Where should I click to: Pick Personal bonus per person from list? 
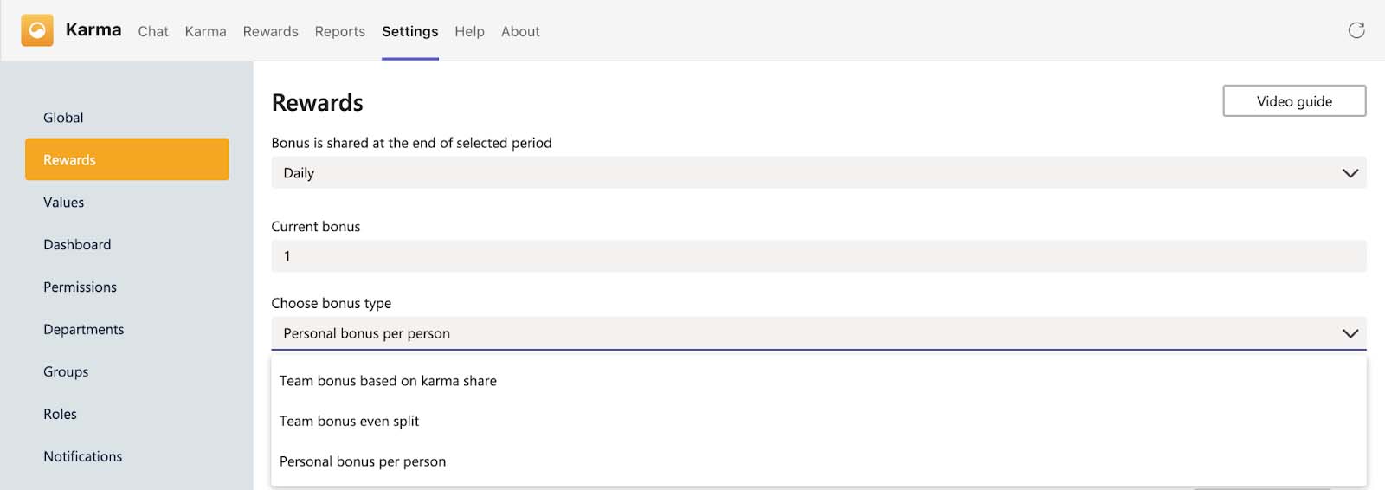(363, 461)
